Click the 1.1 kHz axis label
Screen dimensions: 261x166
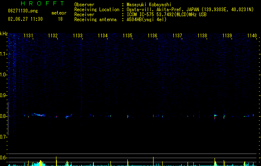(3, 54)
